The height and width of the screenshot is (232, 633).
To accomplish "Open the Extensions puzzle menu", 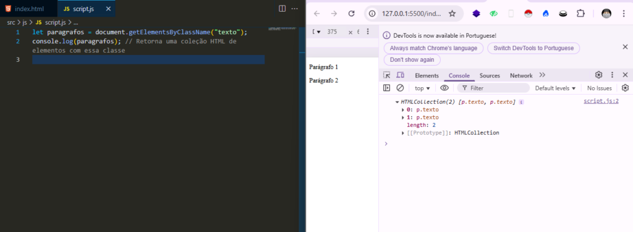I will (x=580, y=14).
